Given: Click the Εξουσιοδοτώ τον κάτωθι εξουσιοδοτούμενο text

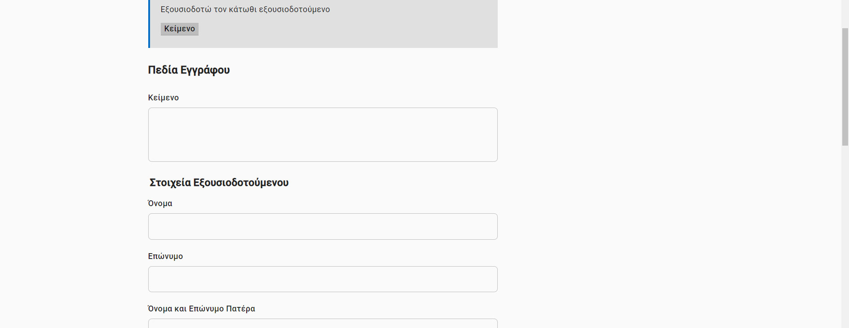Looking at the screenshot, I should point(245,9).
